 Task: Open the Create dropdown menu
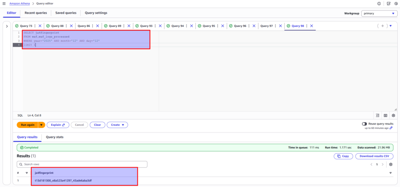(117, 125)
